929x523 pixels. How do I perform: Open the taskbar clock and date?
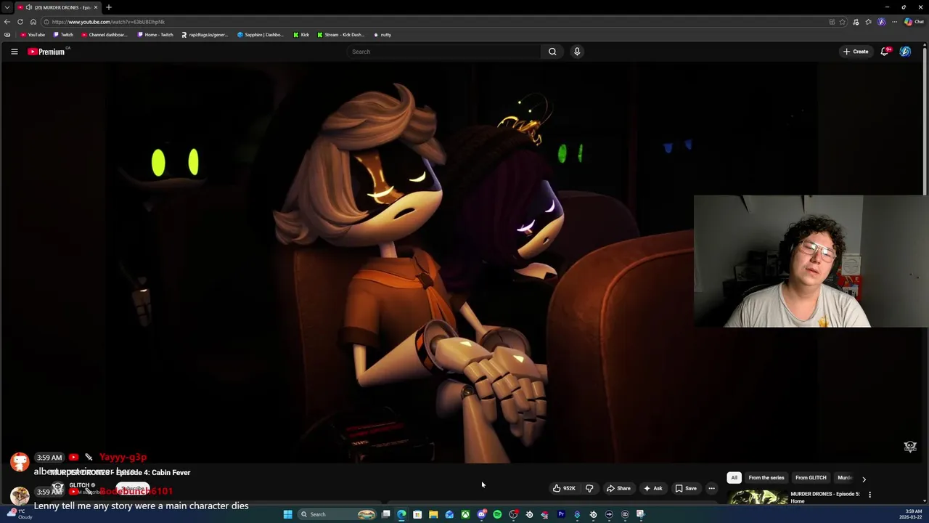click(x=912, y=514)
